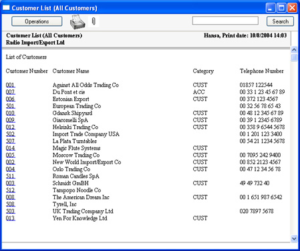Click the scroll up arrow

294,49
